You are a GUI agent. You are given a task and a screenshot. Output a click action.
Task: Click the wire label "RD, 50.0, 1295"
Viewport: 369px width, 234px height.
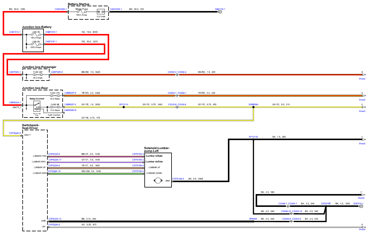click(17, 9)
